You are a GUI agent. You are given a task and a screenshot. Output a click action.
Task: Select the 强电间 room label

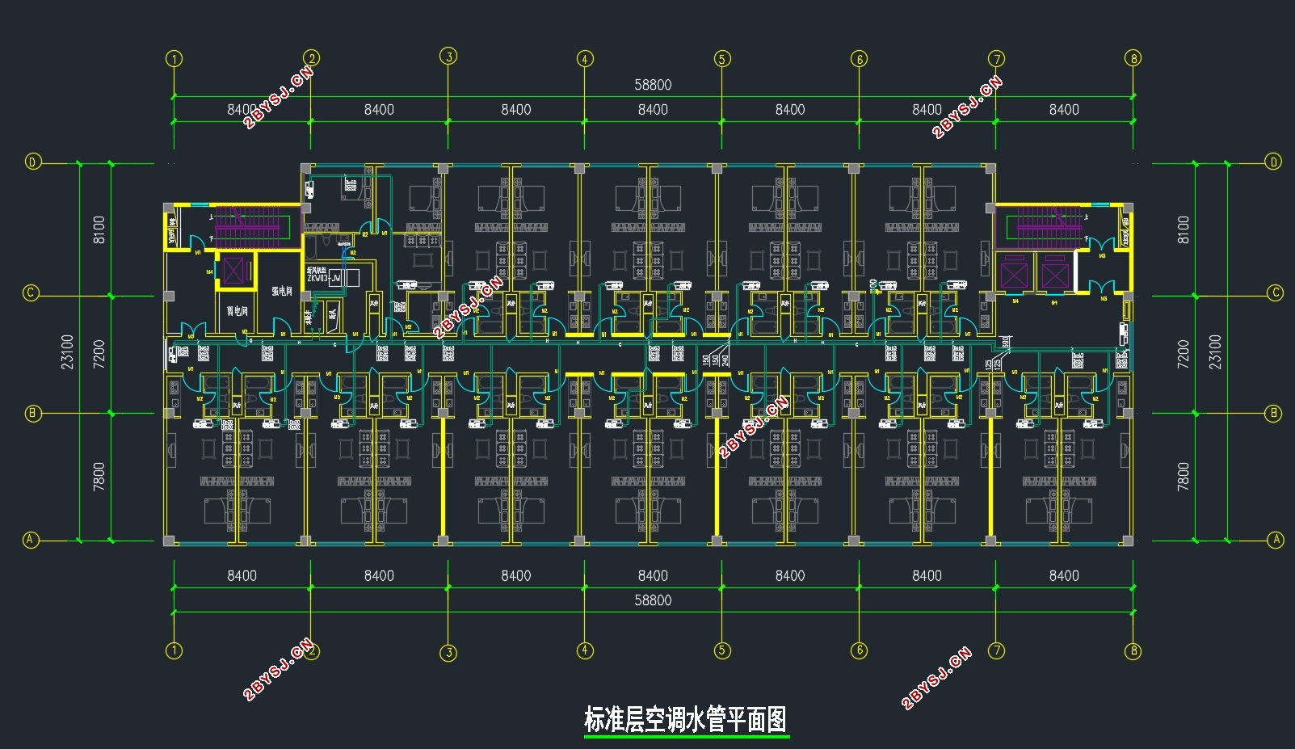(282, 291)
